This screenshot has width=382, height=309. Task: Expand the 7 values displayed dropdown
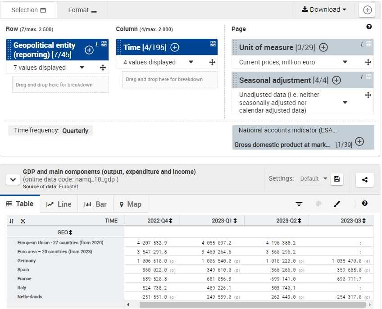82,68
